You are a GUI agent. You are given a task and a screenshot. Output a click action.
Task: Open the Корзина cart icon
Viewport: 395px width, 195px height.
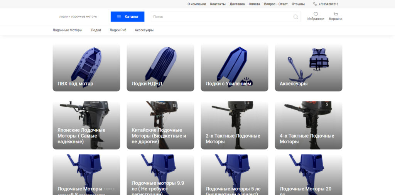pos(336,14)
